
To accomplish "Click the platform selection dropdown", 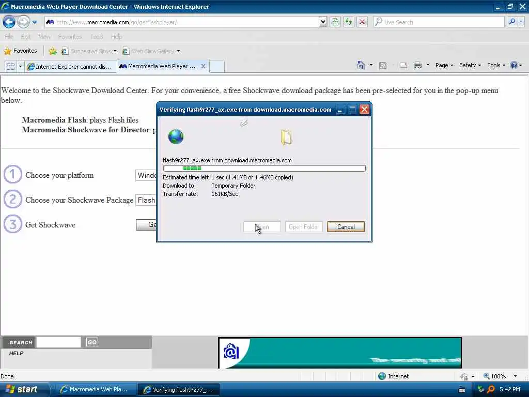I will (146, 176).
